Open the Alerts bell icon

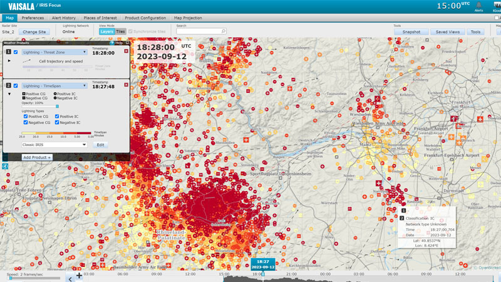478,6
